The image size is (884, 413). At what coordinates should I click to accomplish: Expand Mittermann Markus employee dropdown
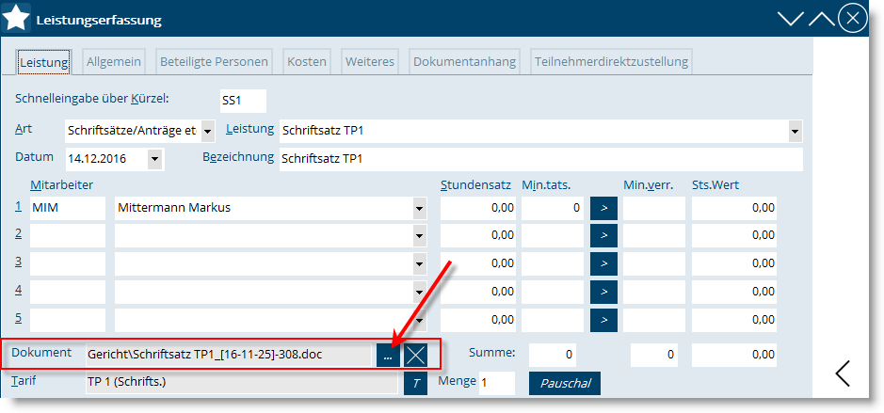click(419, 208)
